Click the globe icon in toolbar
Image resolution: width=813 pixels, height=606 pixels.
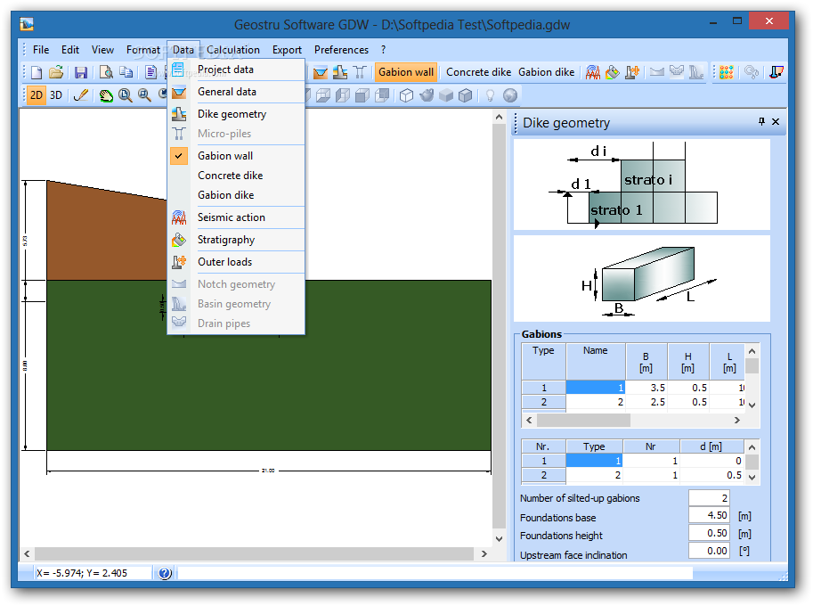click(x=510, y=95)
